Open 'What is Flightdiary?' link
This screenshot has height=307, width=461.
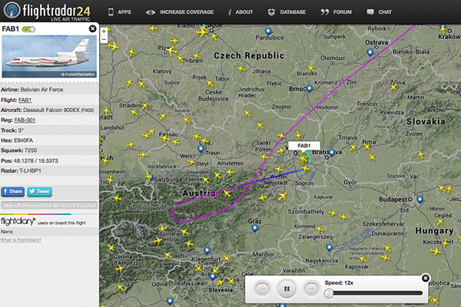point(21,240)
